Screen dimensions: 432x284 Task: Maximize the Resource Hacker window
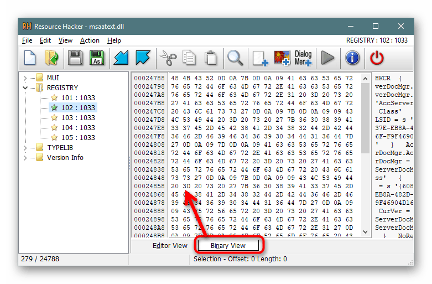375,26
